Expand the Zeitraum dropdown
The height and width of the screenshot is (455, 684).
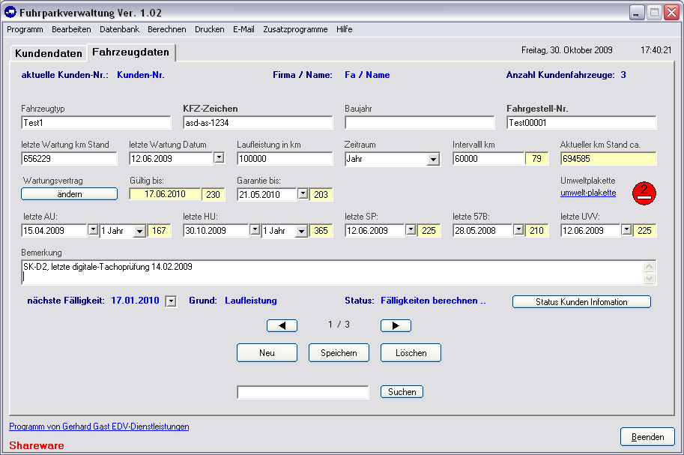pyautogui.click(x=432, y=159)
